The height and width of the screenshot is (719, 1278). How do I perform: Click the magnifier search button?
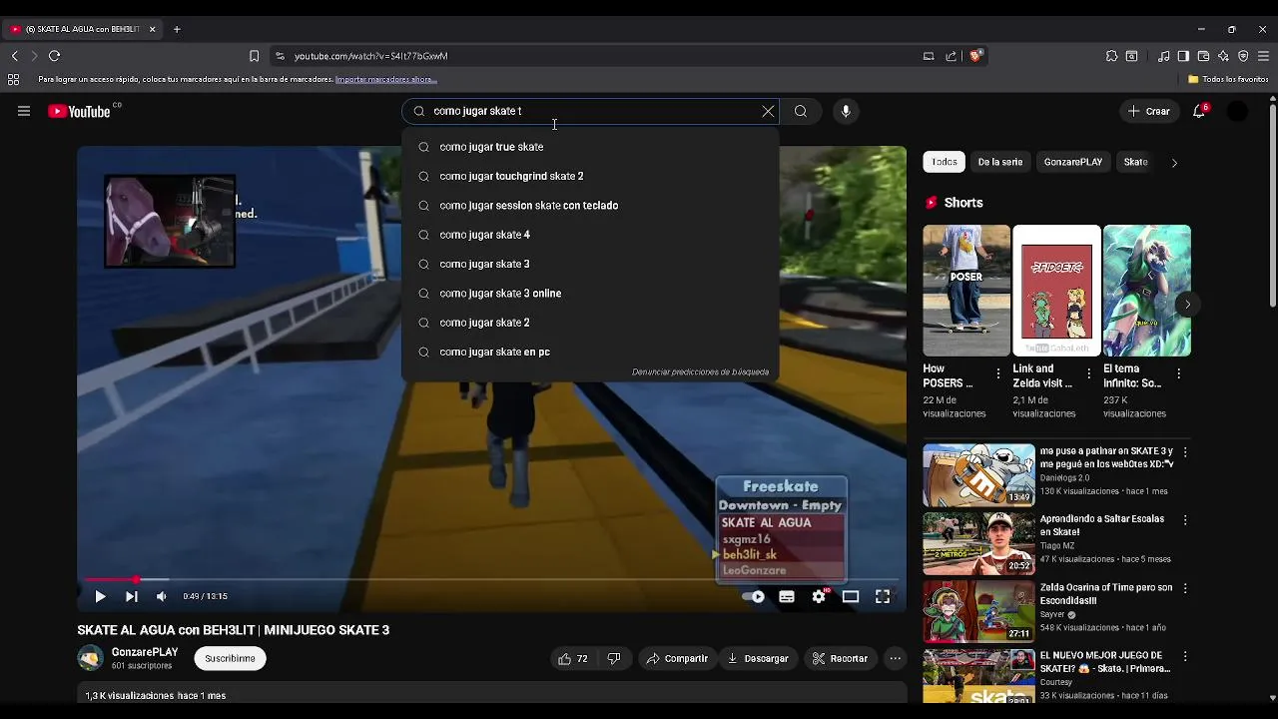[x=801, y=112]
